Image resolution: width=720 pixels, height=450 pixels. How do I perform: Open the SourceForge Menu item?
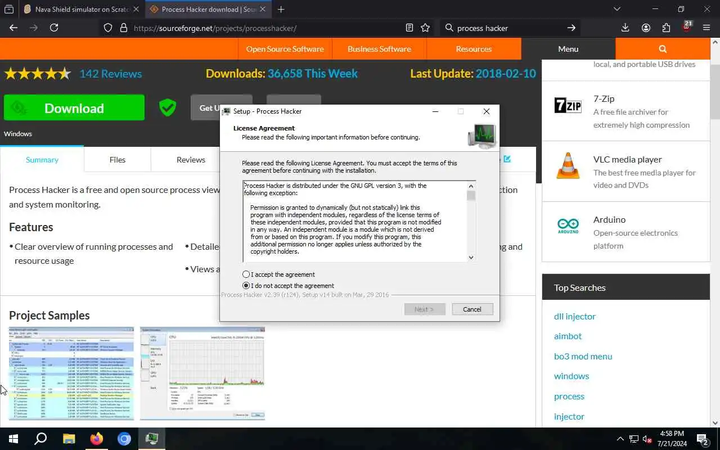click(x=568, y=49)
